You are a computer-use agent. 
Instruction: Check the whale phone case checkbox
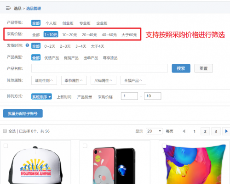[85, 146]
